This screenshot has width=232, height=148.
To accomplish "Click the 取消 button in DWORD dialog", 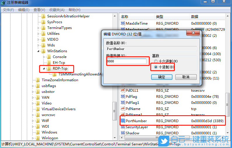I will [186, 77].
